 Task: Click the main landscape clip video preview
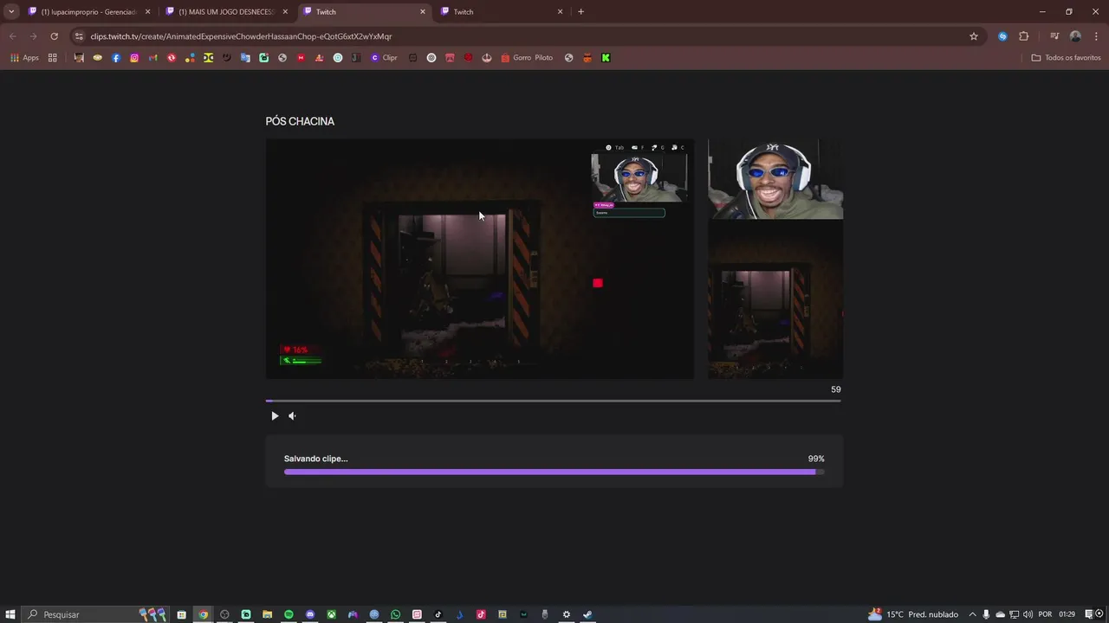point(479,259)
